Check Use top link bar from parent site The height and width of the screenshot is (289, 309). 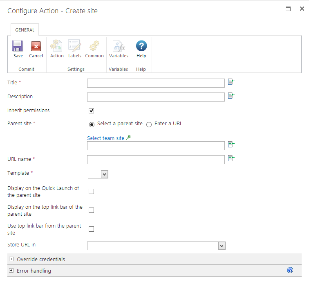pyautogui.click(x=92, y=229)
